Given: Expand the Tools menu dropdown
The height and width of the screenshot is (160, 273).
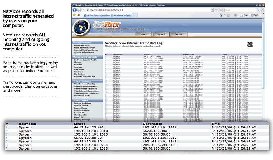Looking at the screenshot, I should coord(256,15).
